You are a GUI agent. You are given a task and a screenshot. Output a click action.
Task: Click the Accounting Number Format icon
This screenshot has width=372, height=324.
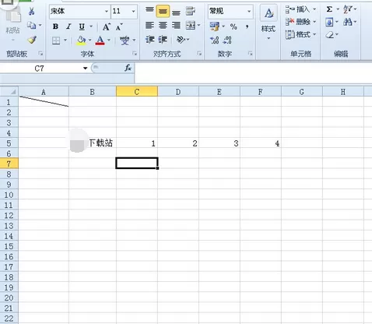pyautogui.click(x=215, y=26)
